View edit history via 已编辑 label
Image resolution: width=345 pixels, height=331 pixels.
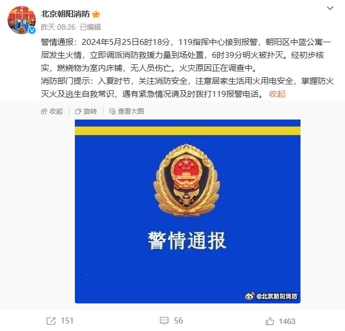pyautogui.click(x=90, y=27)
